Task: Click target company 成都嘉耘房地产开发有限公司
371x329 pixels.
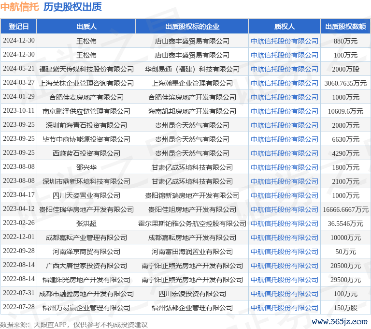Action: [192, 238]
